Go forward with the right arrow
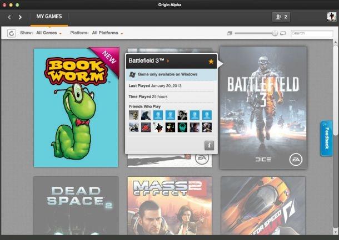 tap(20, 17)
